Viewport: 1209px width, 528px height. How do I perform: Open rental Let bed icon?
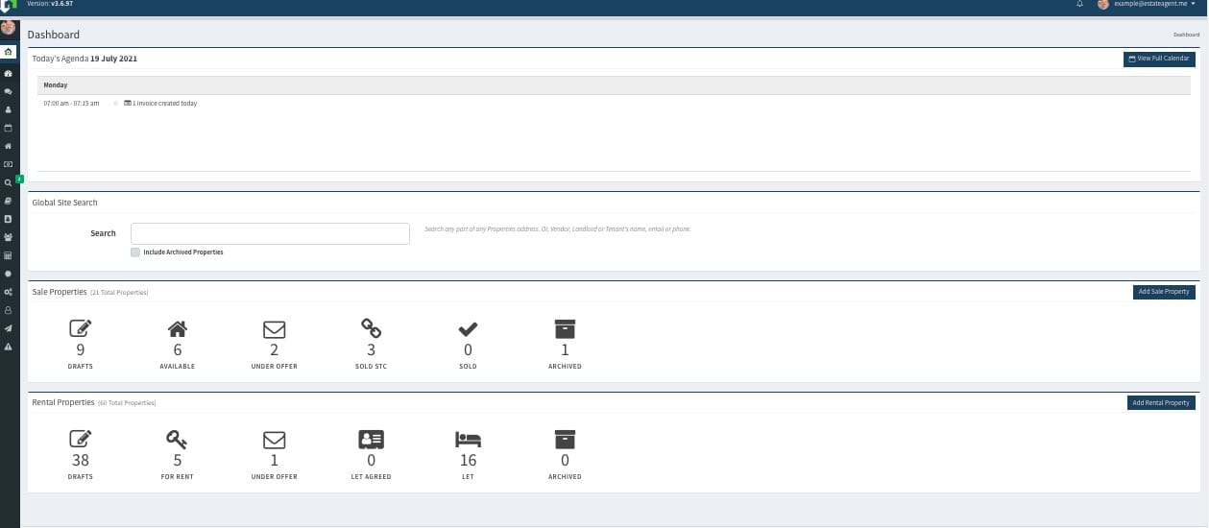click(x=468, y=440)
